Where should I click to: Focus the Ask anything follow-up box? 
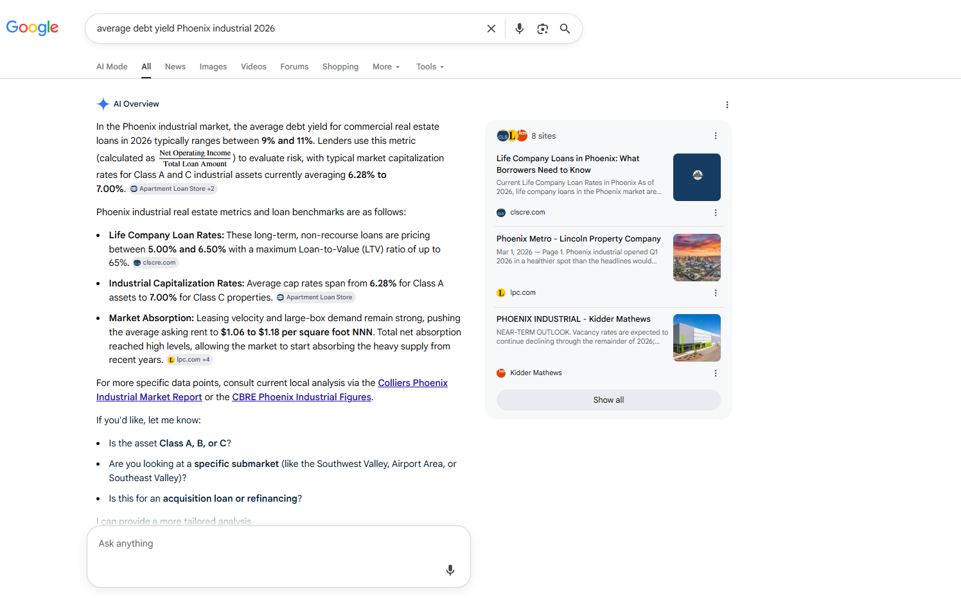click(279, 556)
